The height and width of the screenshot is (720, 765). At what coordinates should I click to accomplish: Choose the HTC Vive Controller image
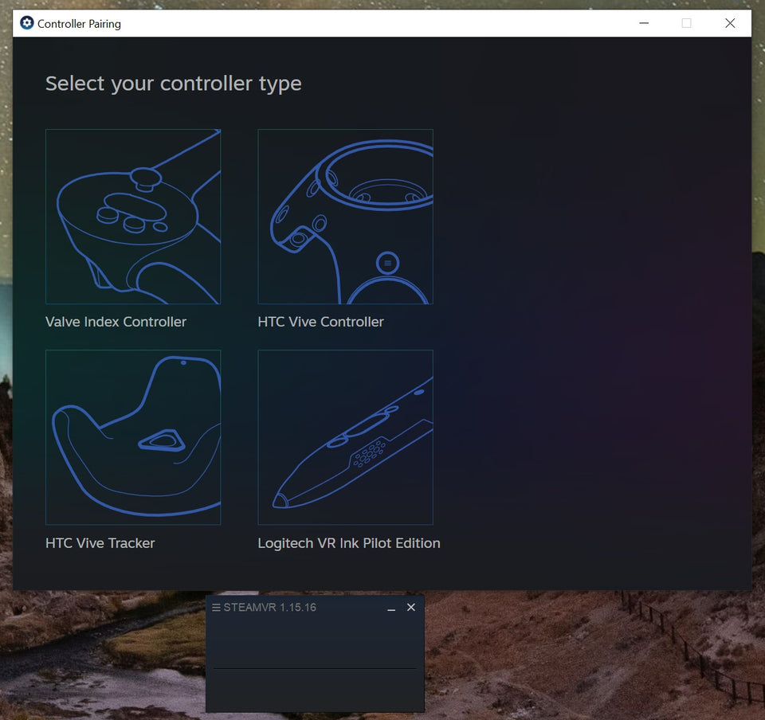click(x=345, y=217)
